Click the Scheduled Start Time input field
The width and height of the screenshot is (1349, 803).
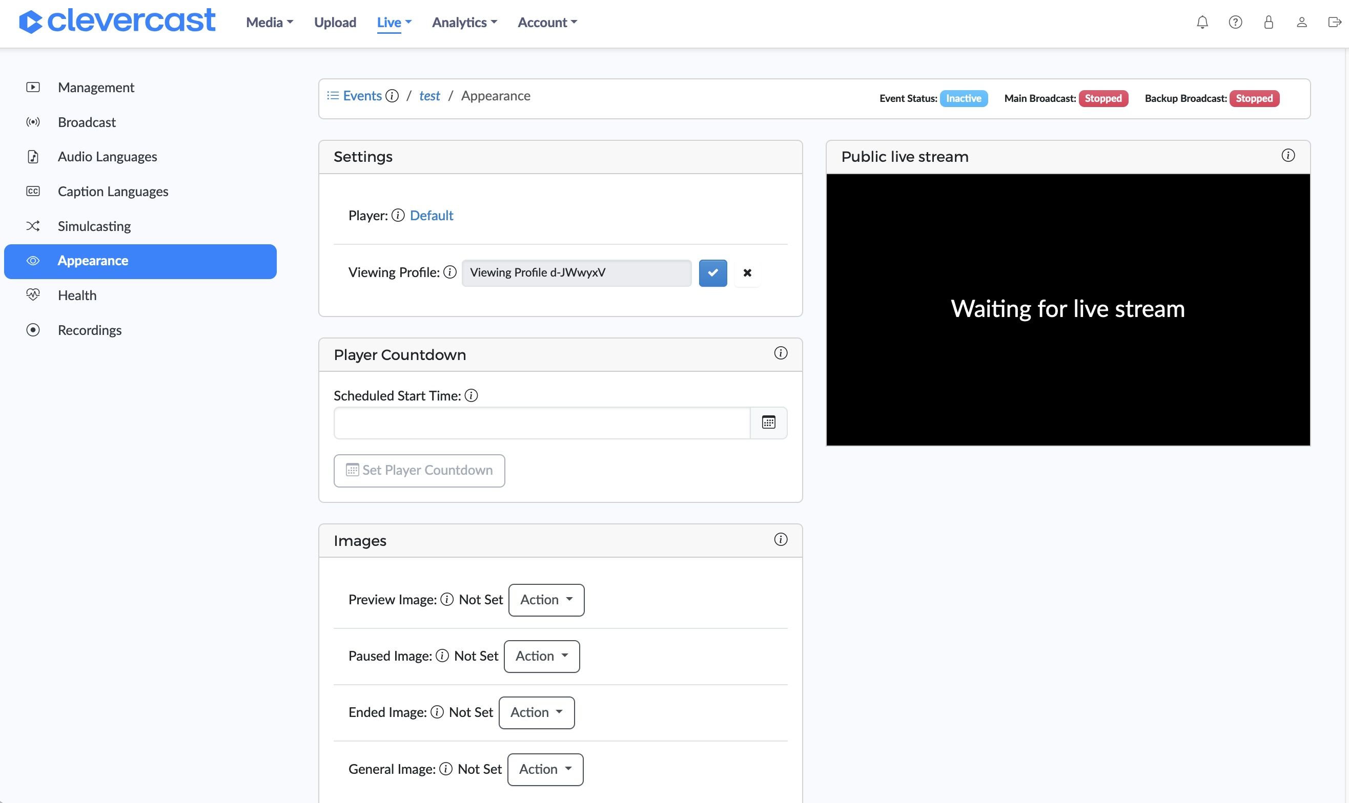point(542,422)
